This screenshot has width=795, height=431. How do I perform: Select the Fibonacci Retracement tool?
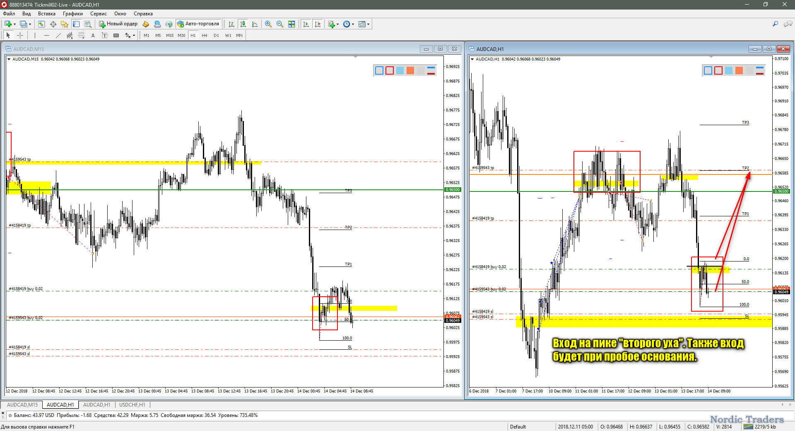(82, 36)
